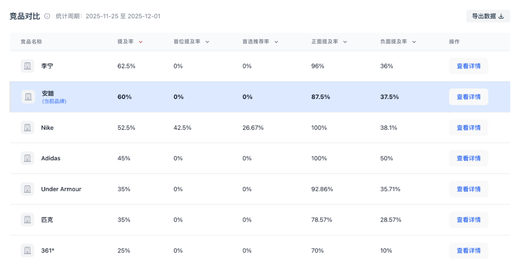Click the 35.71% negative rate cell
Viewport: 520px width, 267px height.
point(390,189)
